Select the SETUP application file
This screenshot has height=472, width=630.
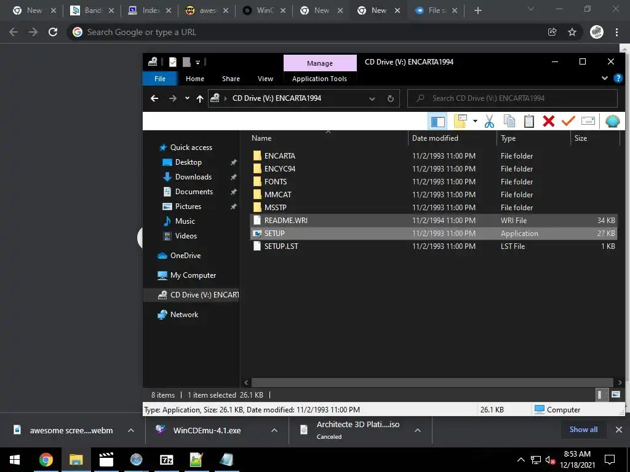tap(433, 233)
